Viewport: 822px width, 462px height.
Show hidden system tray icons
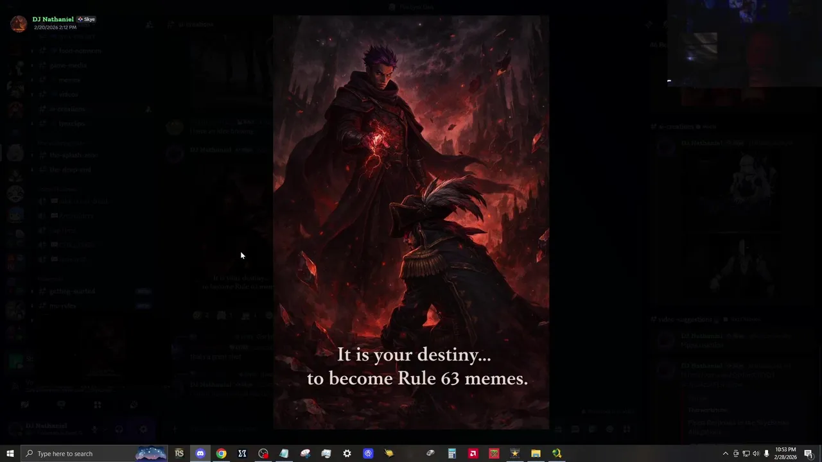click(x=726, y=454)
